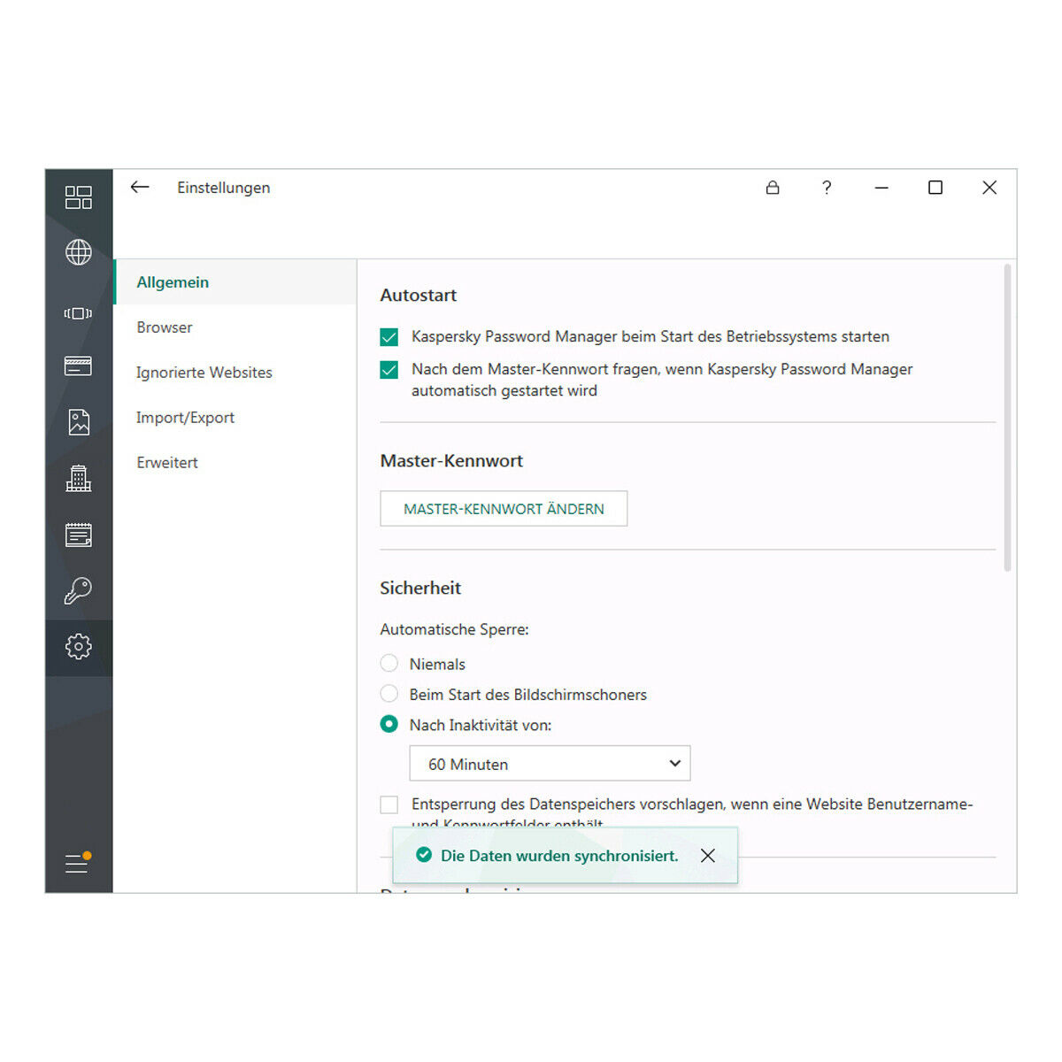Screen dimensions: 1062x1062
Task: Go back using the arrow beside Einstellungen
Action: [x=140, y=188]
